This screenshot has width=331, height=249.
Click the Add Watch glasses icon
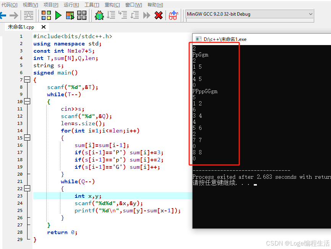click(x=174, y=15)
